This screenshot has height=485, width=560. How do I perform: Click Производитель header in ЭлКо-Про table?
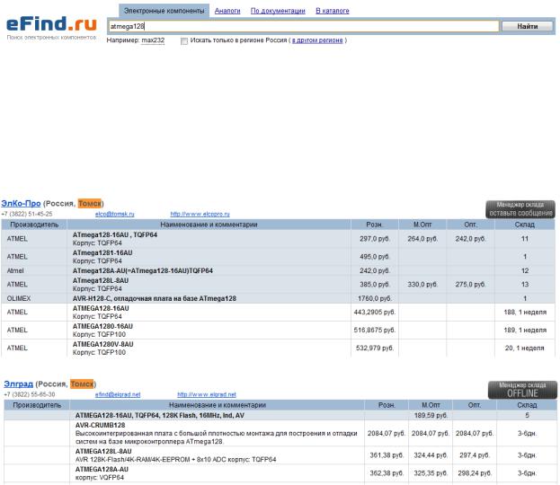[34, 225]
